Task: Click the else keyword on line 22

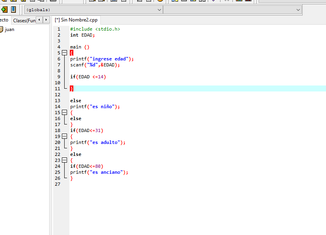Action: click(x=76, y=154)
